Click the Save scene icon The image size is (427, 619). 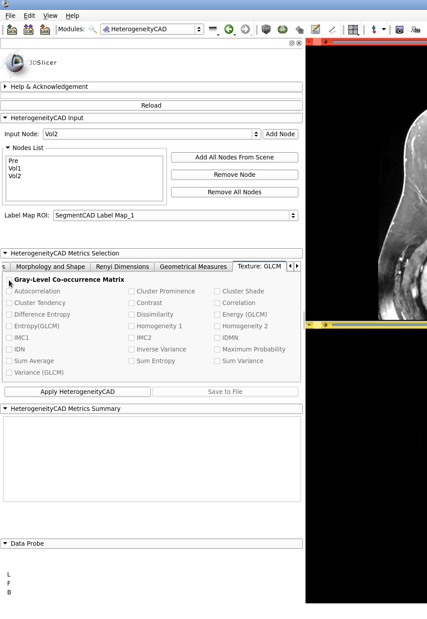45,29
